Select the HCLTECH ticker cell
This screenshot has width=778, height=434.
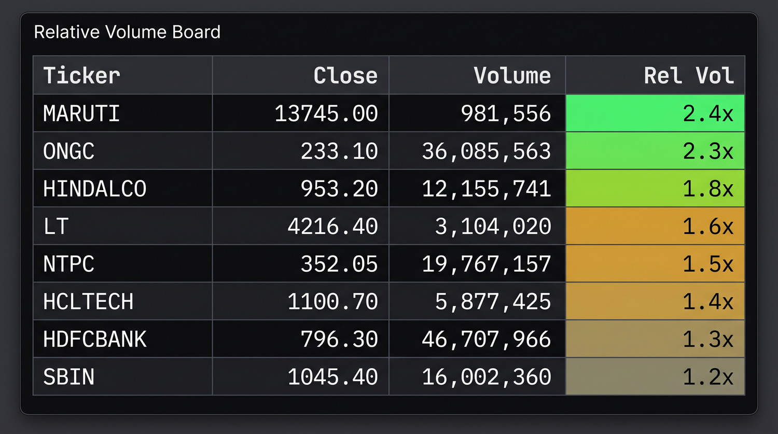pyautogui.click(x=123, y=301)
